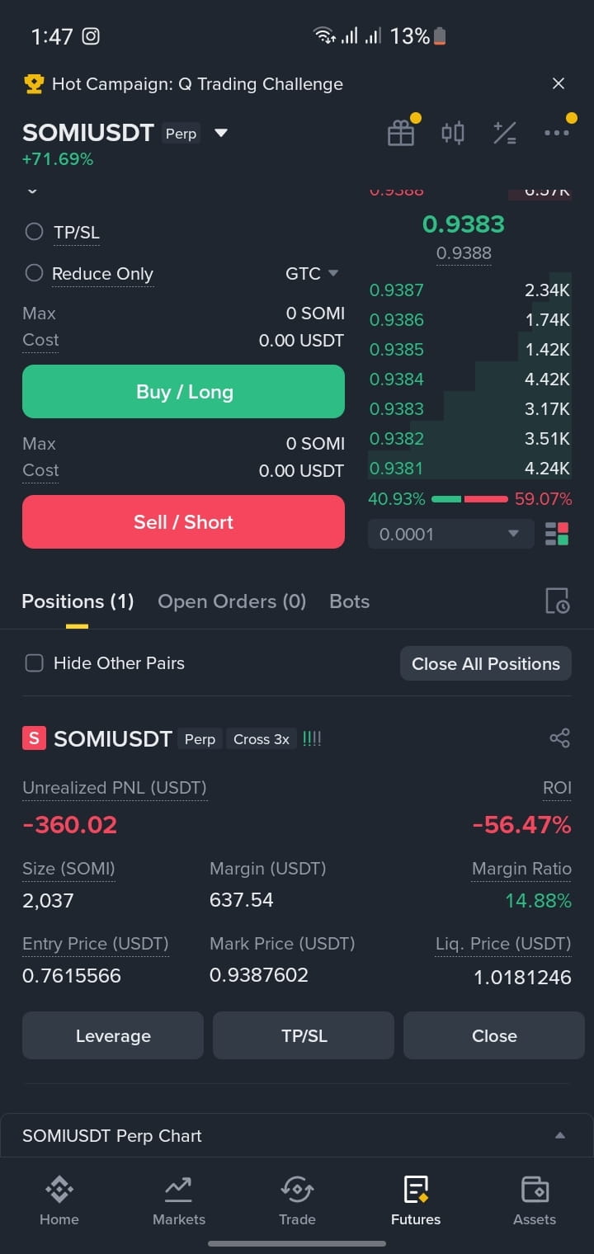
Task: Open the plus/minus calculator icon
Action: coord(504,133)
